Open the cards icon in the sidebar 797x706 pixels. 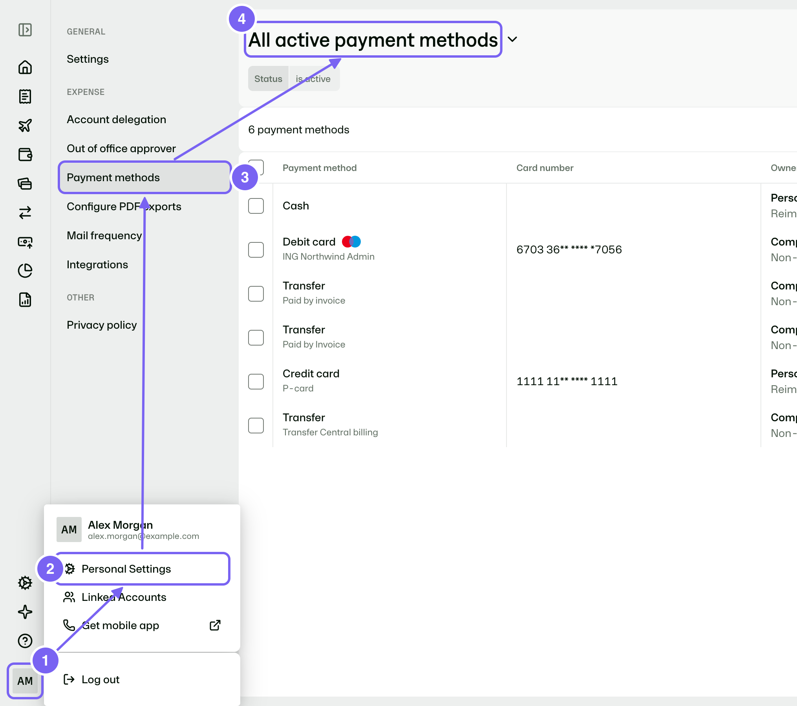point(25,184)
